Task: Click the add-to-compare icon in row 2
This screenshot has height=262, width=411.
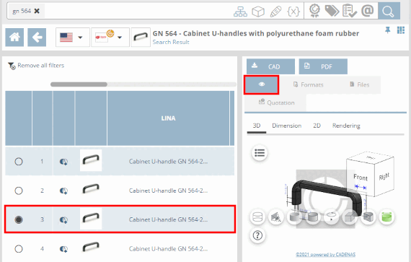Action: 63,191
